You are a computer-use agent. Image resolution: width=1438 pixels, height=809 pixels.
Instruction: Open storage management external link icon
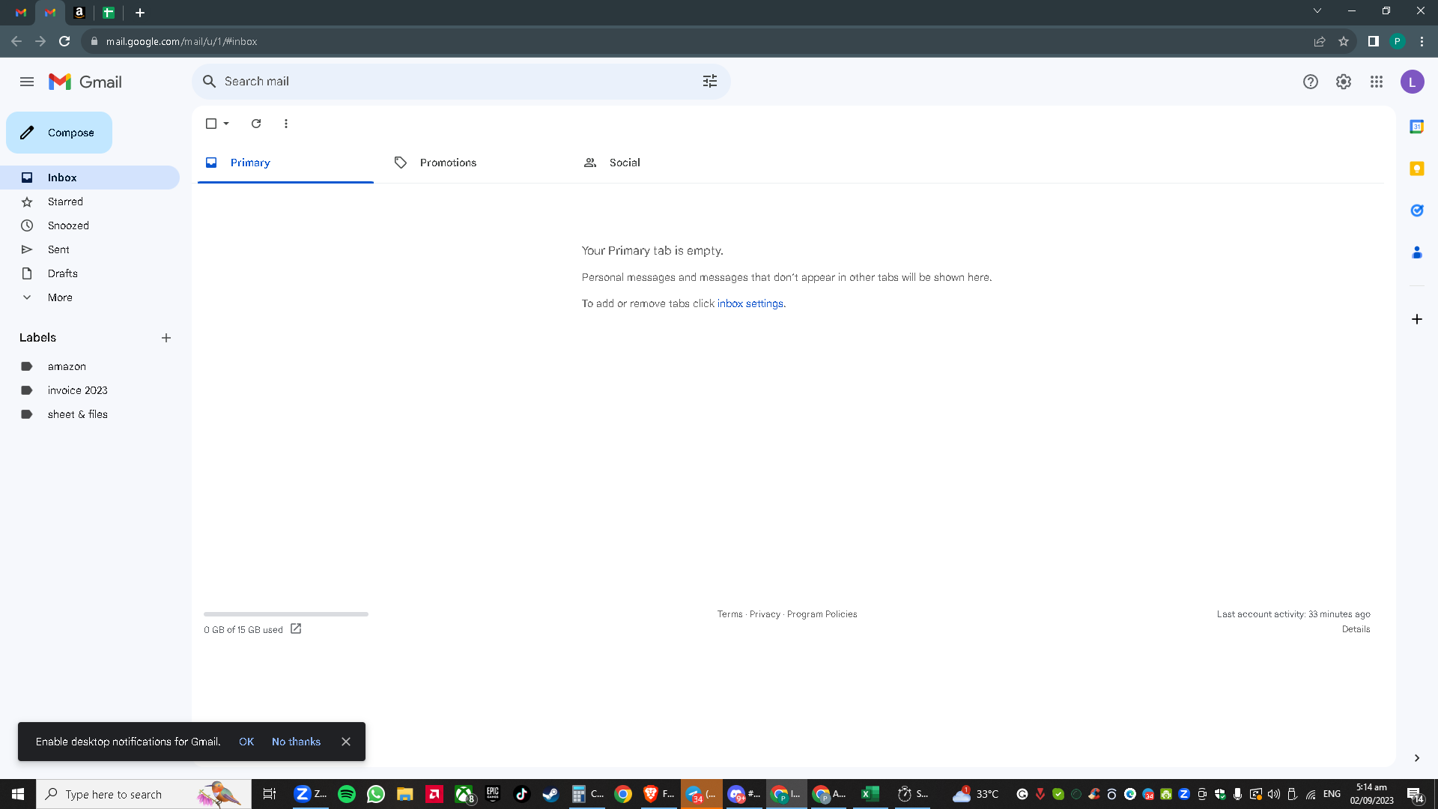tap(296, 629)
